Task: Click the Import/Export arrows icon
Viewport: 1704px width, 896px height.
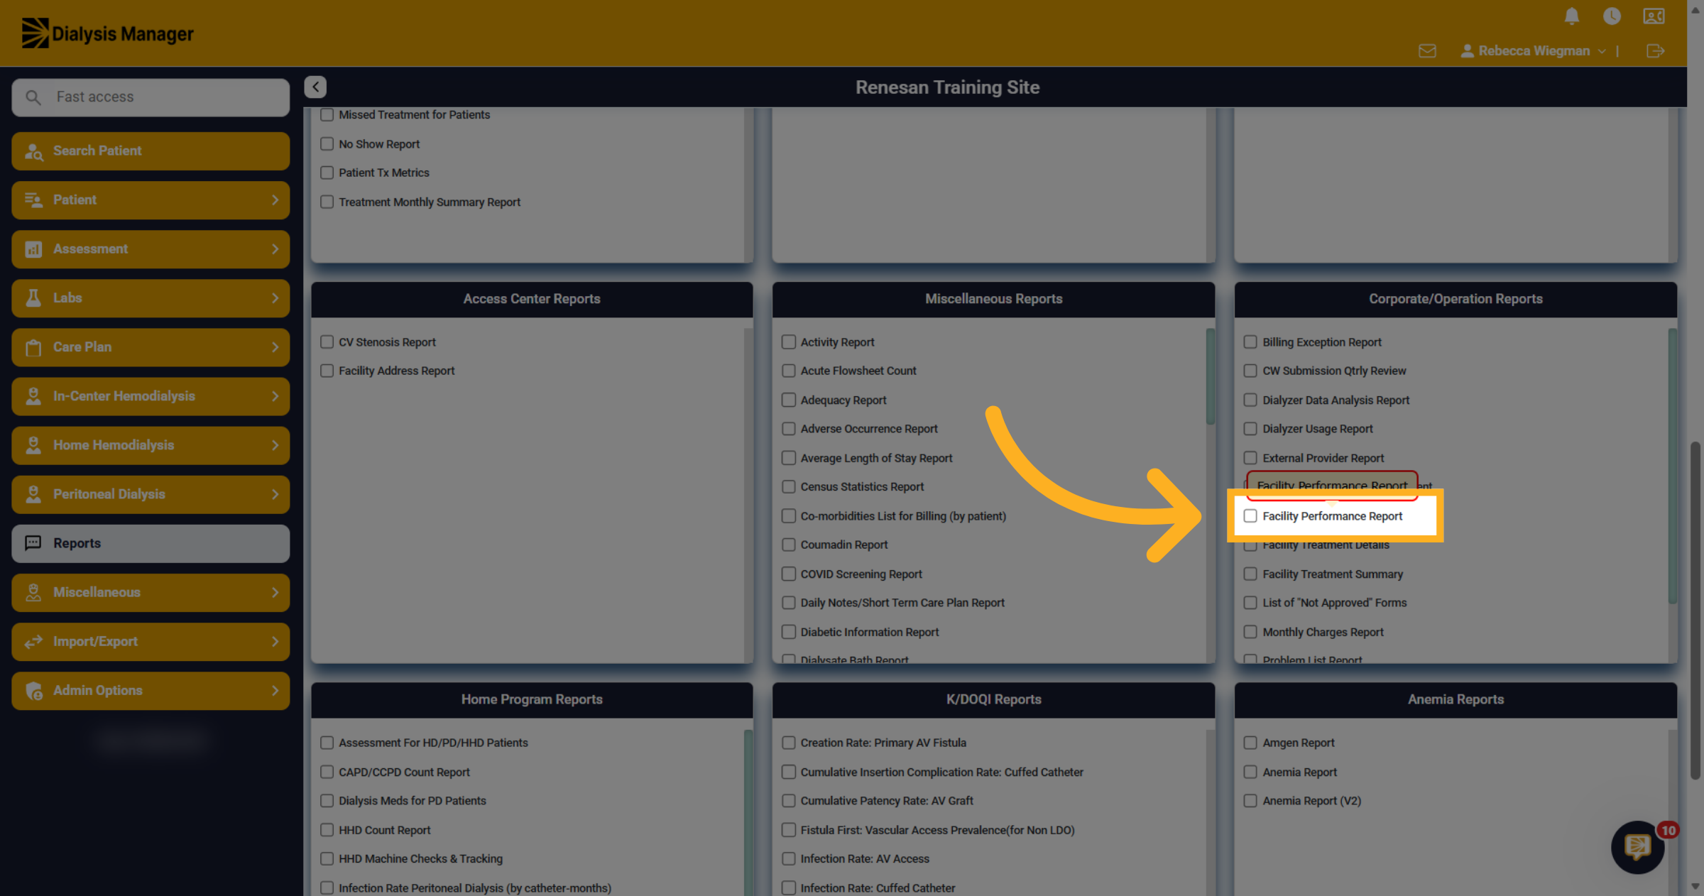Action: coord(33,642)
